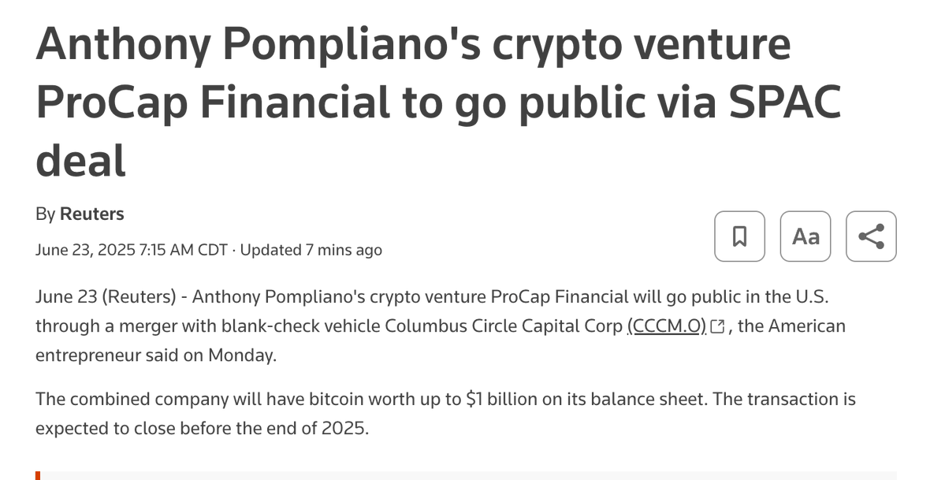
Task: Click 'ProCap Financial' in the headline
Action: [214, 102]
